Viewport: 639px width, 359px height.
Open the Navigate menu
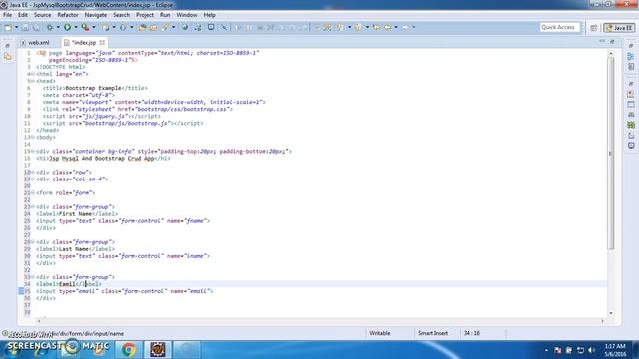96,15
